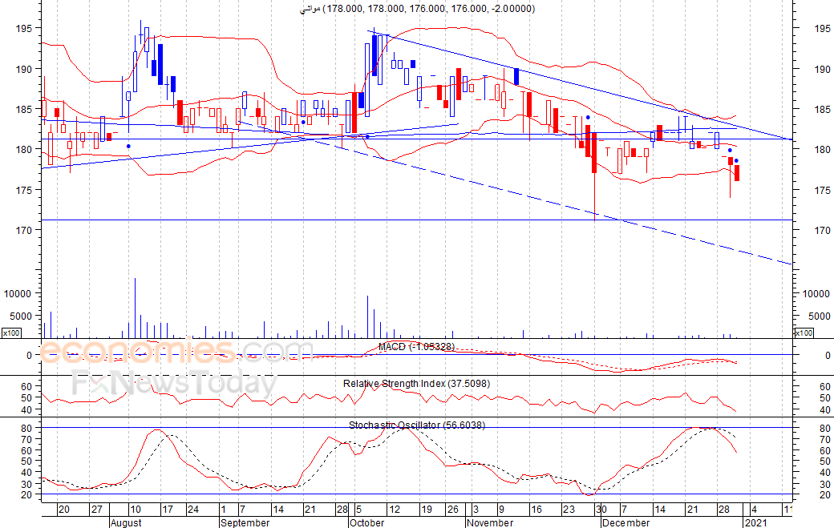
Task: Pick the November month label
Action: pyautogui.click(x=490, y=522)
